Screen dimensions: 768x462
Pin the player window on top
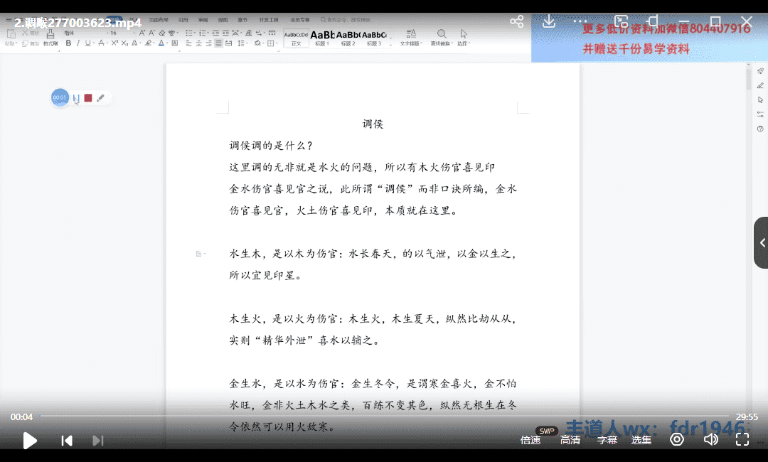tap(653, 22)
